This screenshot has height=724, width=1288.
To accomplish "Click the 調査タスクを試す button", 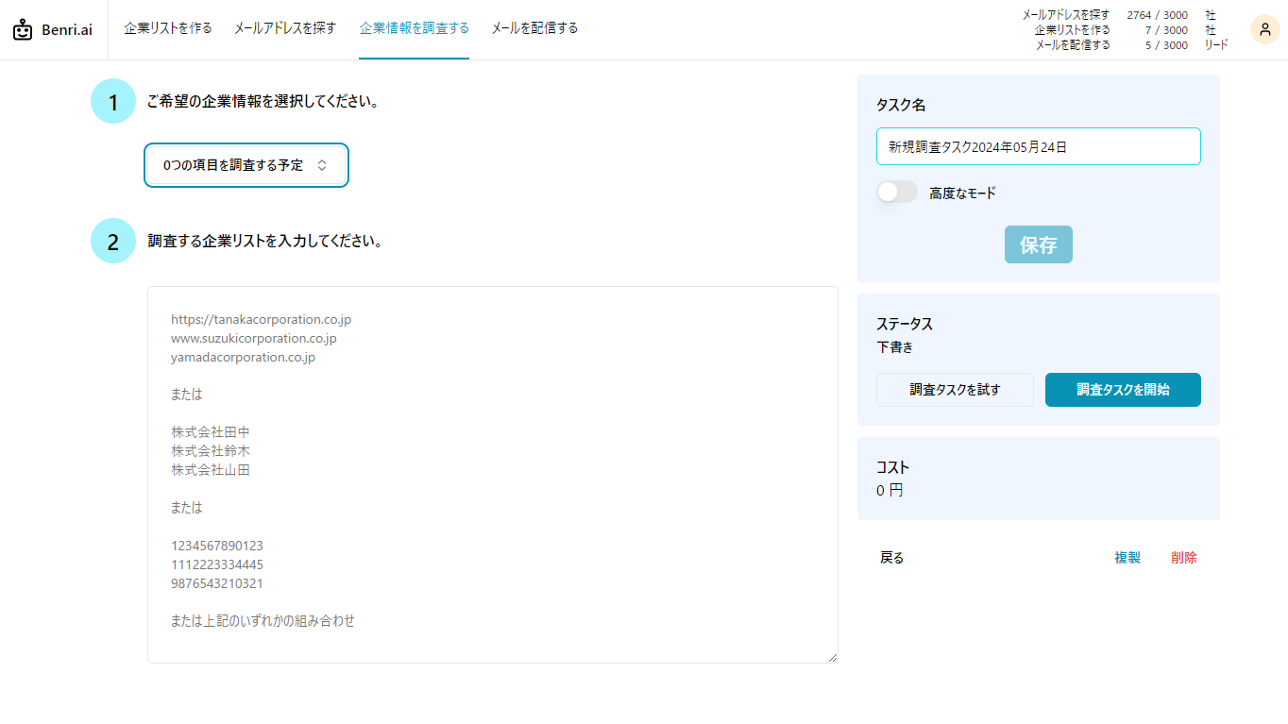I will click(955, 390).
